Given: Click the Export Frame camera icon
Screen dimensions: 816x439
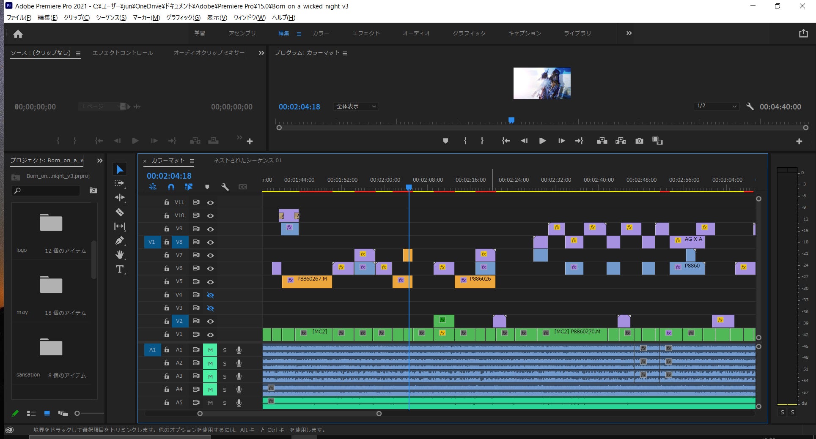Looking at the screenshot, I should 639,141.
